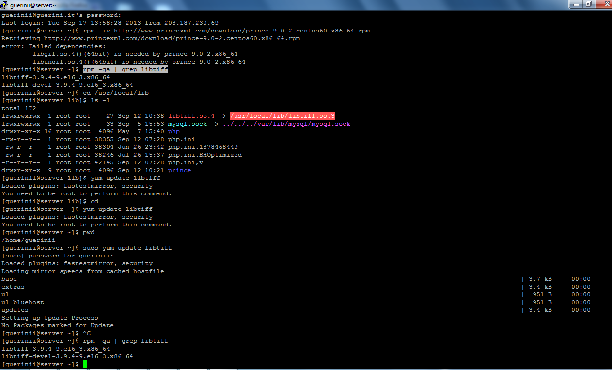Open the PuTTY system menu icon
612x370 pixels.
click(4, 4)
